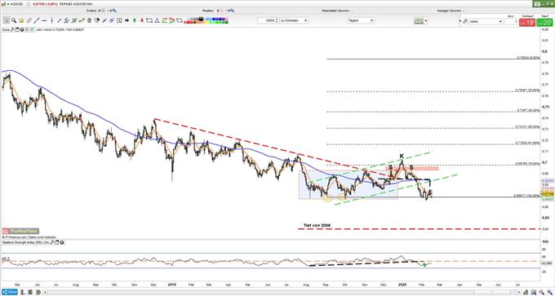Select the red down arrow marker tool
Viewport: 555px width, 296px height.
pos(142,20)
